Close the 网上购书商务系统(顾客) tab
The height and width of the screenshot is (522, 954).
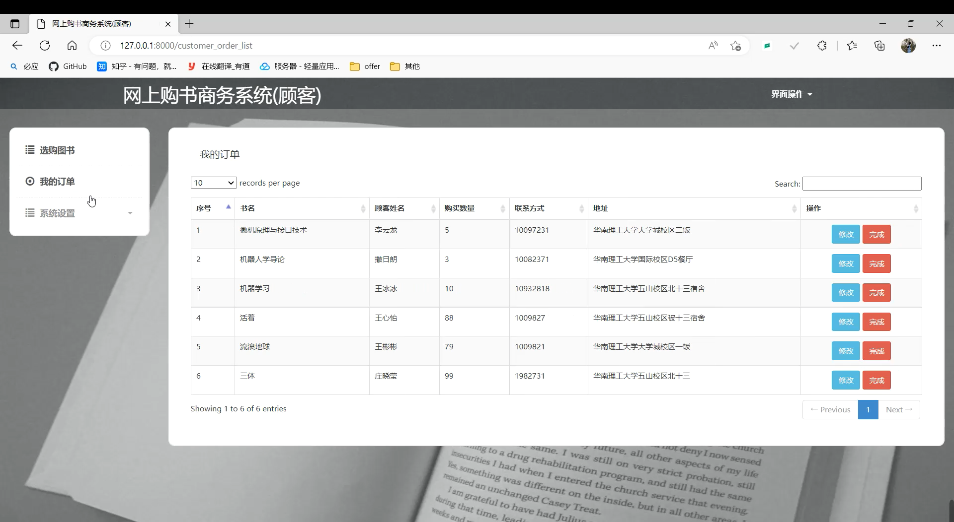(x=168, y=24)
